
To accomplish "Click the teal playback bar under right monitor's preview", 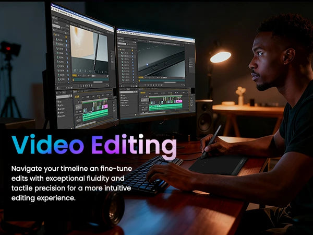I will 162,80.
